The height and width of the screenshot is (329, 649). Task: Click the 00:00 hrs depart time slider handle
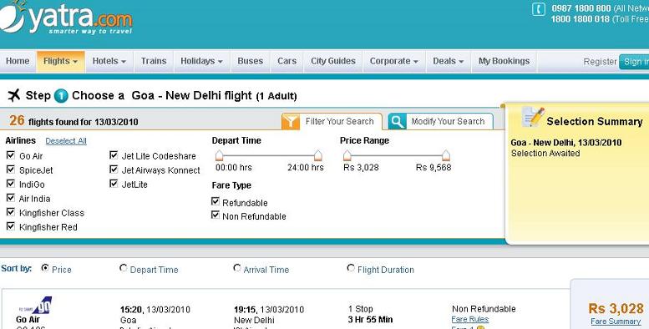coord(220,155)
